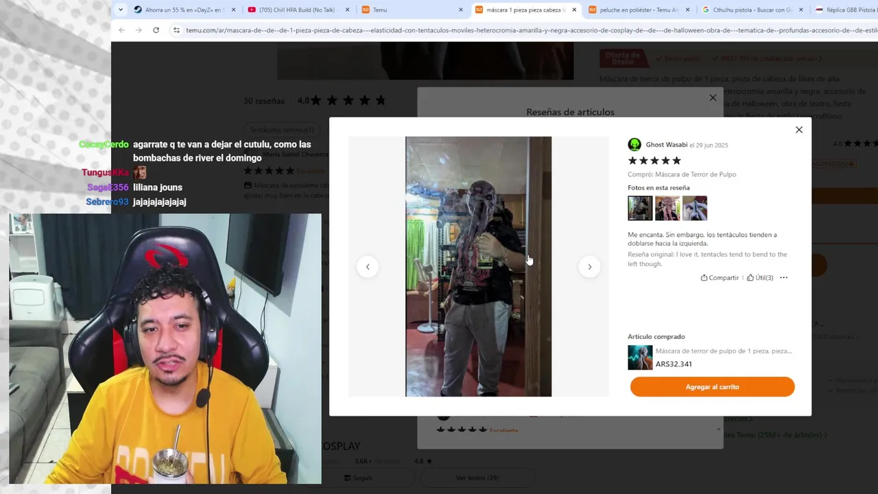878x494 pixels.
Task: Select the second review photo thumbnail
Action: [x=667, y=208]
